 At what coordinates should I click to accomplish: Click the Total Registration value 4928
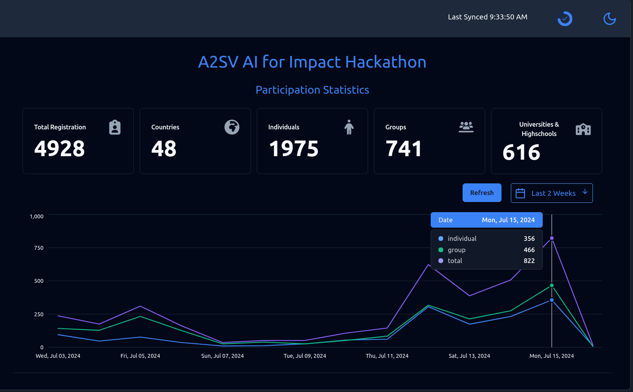click(x=60, y=149)
